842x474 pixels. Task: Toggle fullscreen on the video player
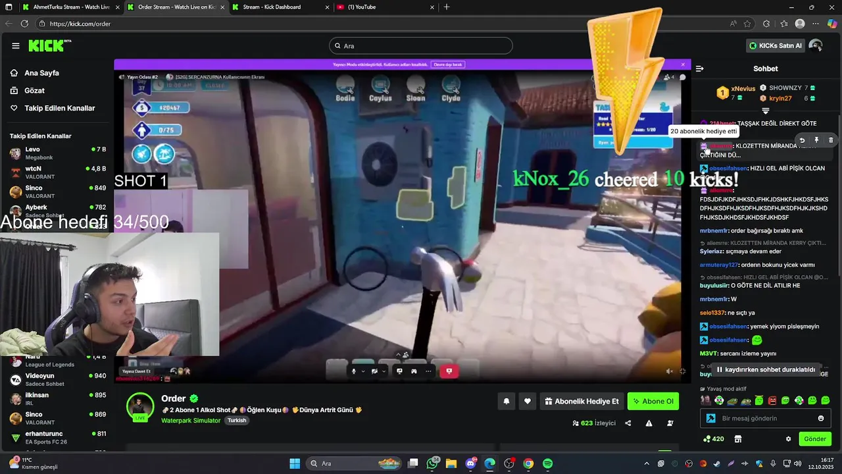click(x=683, y=371)
